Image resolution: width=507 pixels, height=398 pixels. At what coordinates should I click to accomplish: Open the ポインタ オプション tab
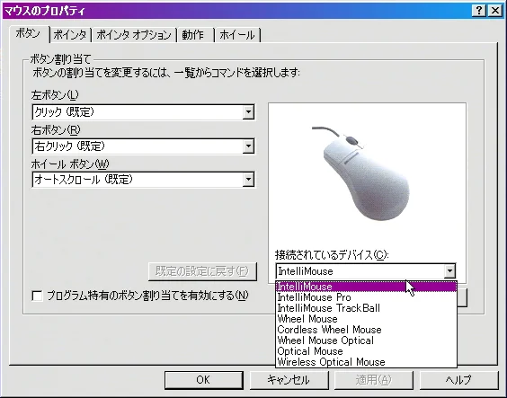(x=134, y=35)
